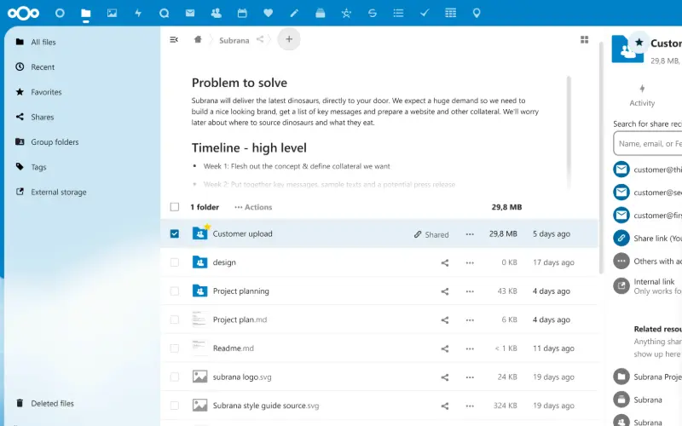
Task: Share subrana logo.svg file
Action: [445, 377]
